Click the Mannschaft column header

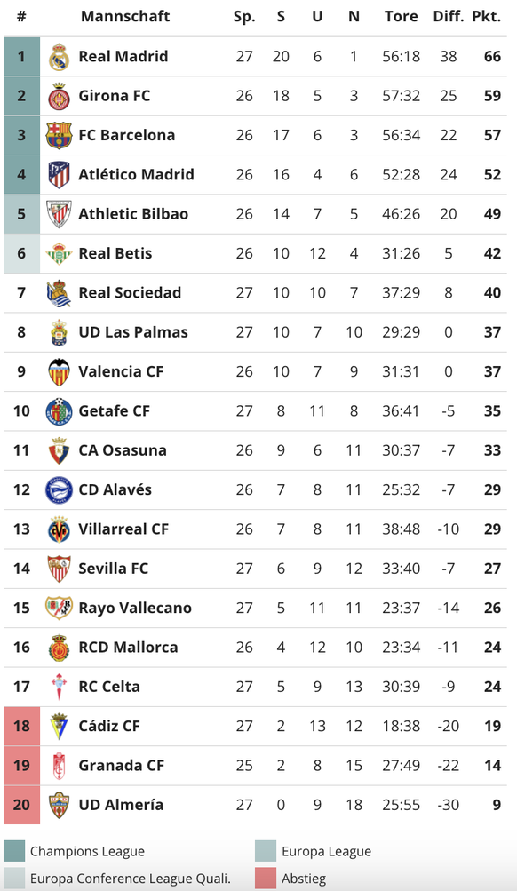[x=125, y=17]
